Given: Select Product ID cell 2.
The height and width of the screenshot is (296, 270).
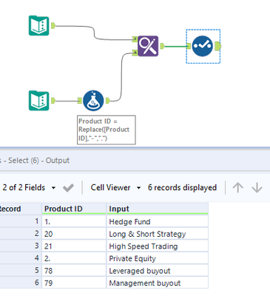Looking at the screenshot, I should point(74,258).
